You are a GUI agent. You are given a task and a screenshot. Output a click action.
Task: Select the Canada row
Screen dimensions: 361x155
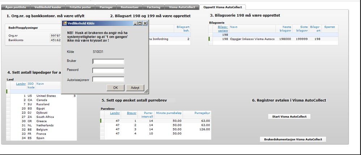[x=42, y=100]
